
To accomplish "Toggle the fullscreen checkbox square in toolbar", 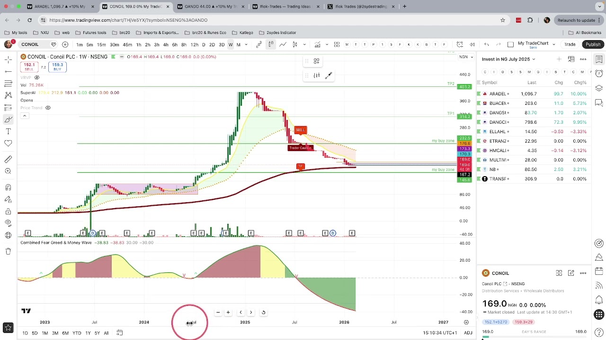I will pos(510,44).
